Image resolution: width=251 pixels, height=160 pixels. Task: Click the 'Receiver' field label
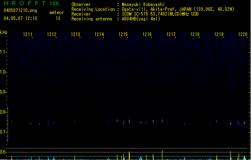click(x=81, y=14)
